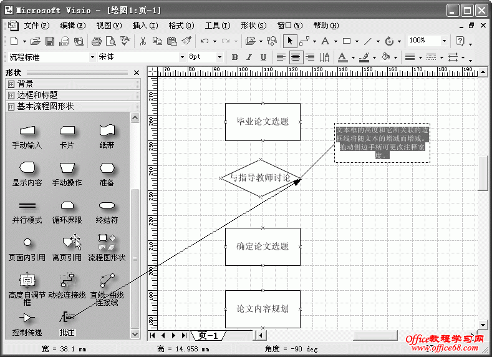Screen dimensions: 492x357
Task: Open the zoom percentage dropdown
Action: (444, 41)
